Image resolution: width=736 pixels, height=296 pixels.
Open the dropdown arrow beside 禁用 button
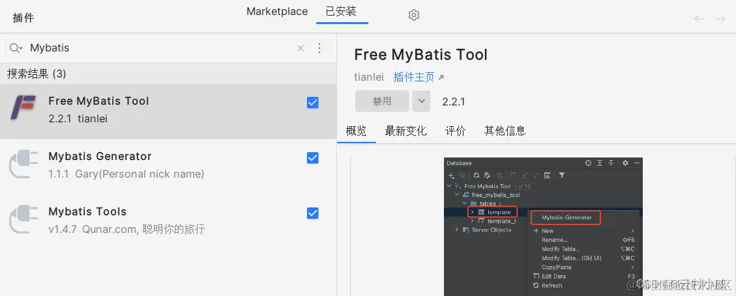point(421,101)
